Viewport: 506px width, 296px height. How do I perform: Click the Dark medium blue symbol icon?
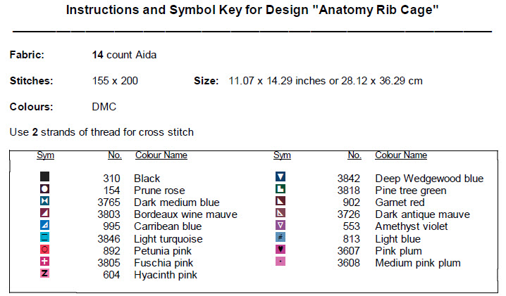point(45,202)
